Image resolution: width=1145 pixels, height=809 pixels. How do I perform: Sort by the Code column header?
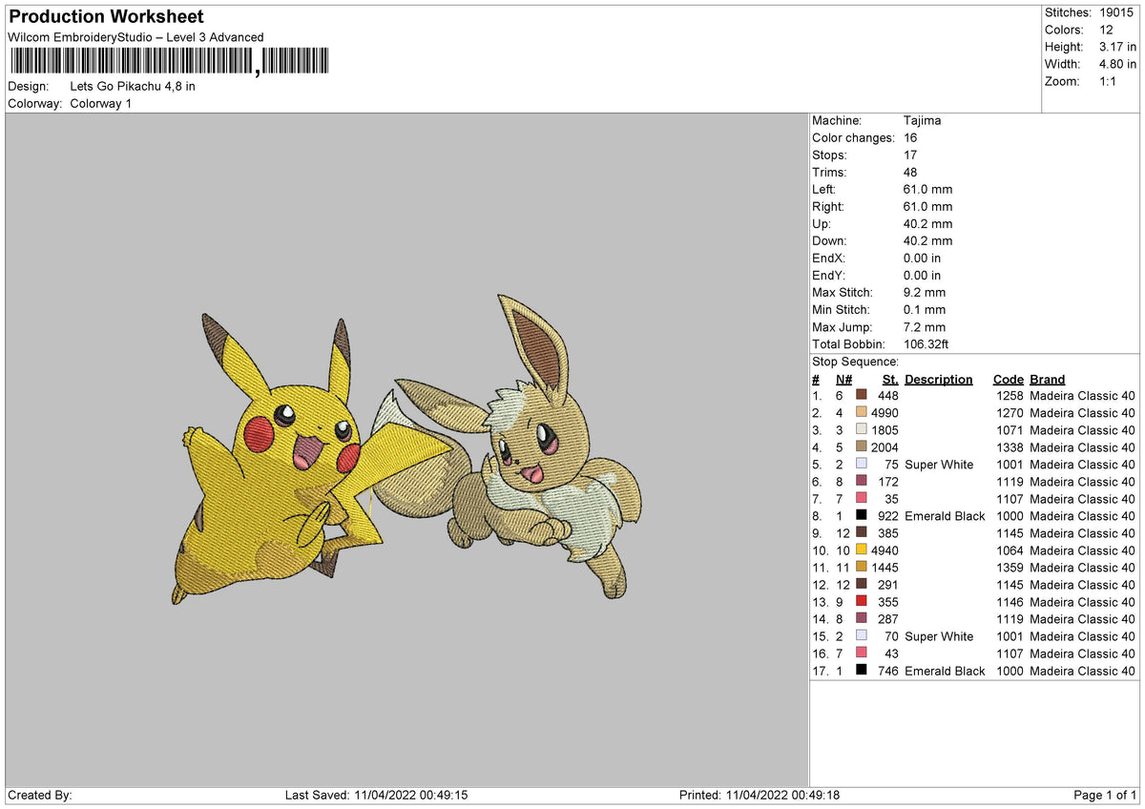pyautogui.click(x=1008, y=379)
